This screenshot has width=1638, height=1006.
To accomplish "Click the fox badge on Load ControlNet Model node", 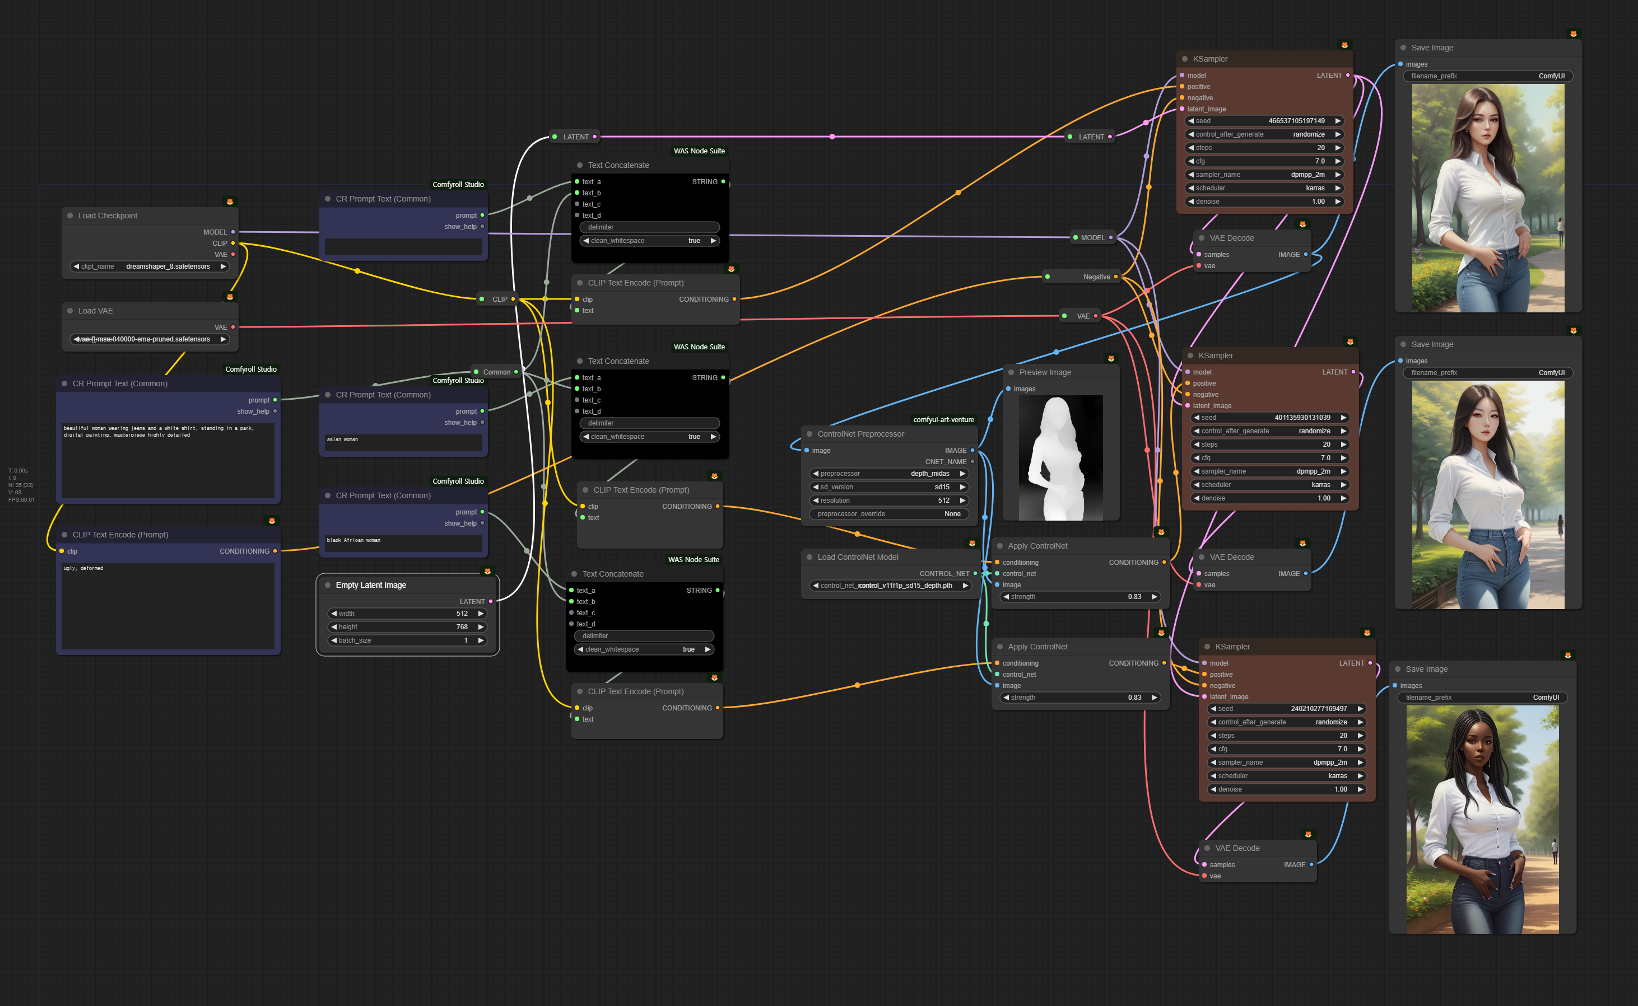I will [x=972, y=544].
